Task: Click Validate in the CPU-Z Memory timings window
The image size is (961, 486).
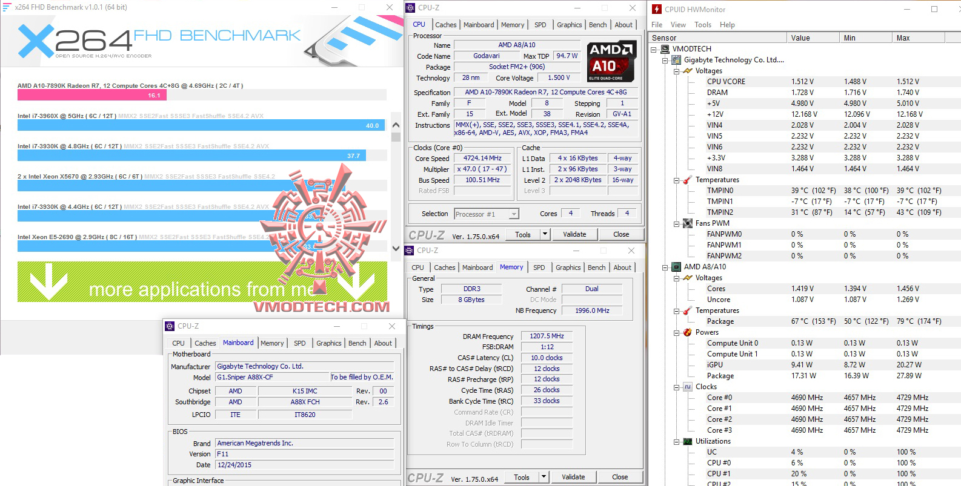Action: [x=573, y=477]
